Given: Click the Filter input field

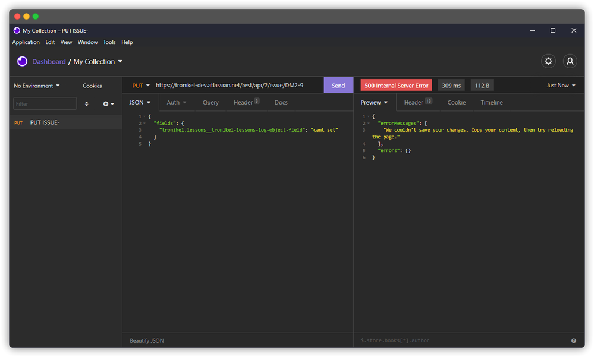Looking at the screenshot, I should 45,104.
